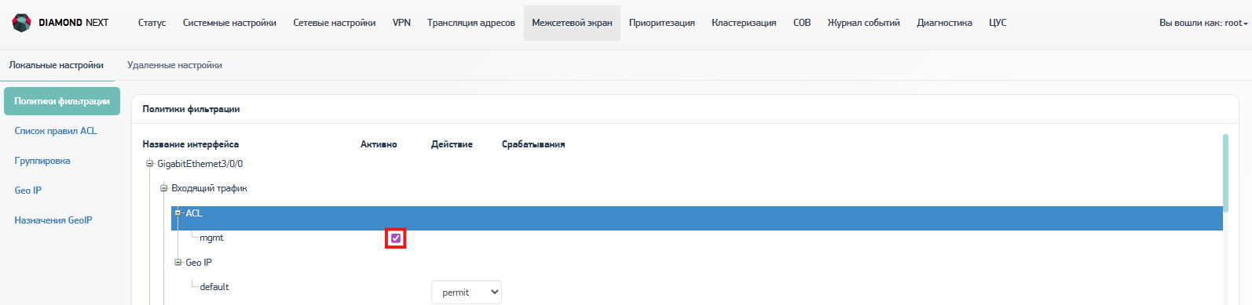Viewport: 1252px width, 305px height.
Task: Open the Приоритезация menu
Action: [x=661, y=23]
